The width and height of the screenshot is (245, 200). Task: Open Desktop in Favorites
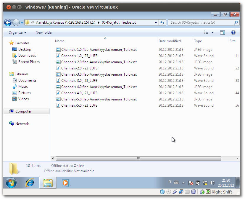pyautogui.click(x=25, y=49)
